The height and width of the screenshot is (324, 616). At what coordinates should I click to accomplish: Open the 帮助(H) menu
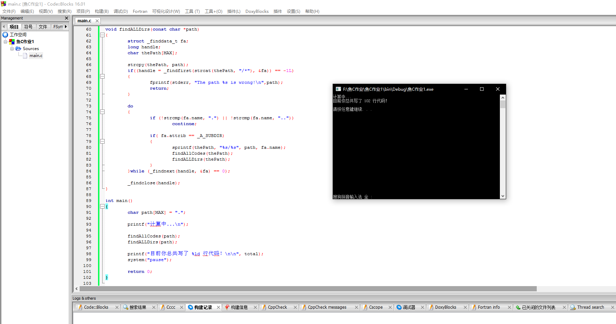point(312,11)
